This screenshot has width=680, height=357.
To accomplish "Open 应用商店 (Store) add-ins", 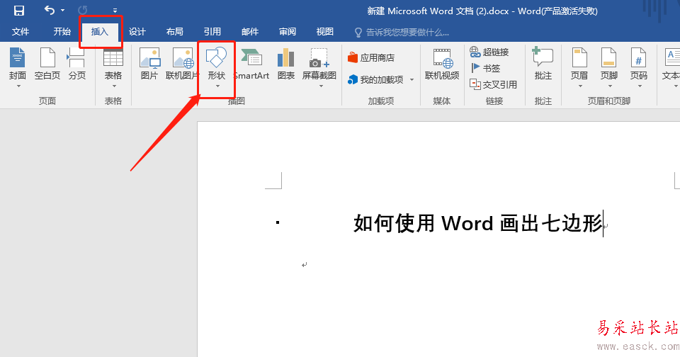I will [371, 57].
